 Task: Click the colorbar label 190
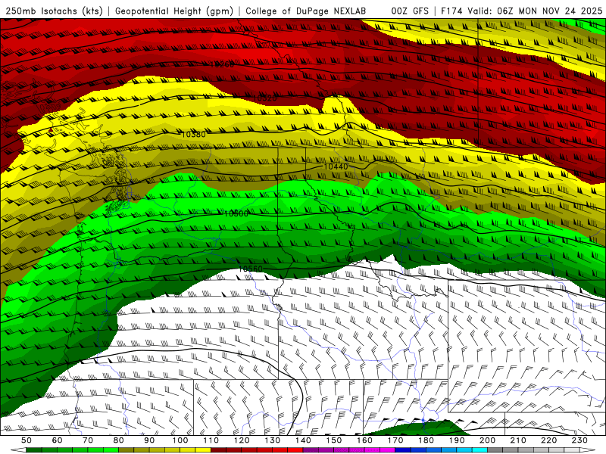457,440
